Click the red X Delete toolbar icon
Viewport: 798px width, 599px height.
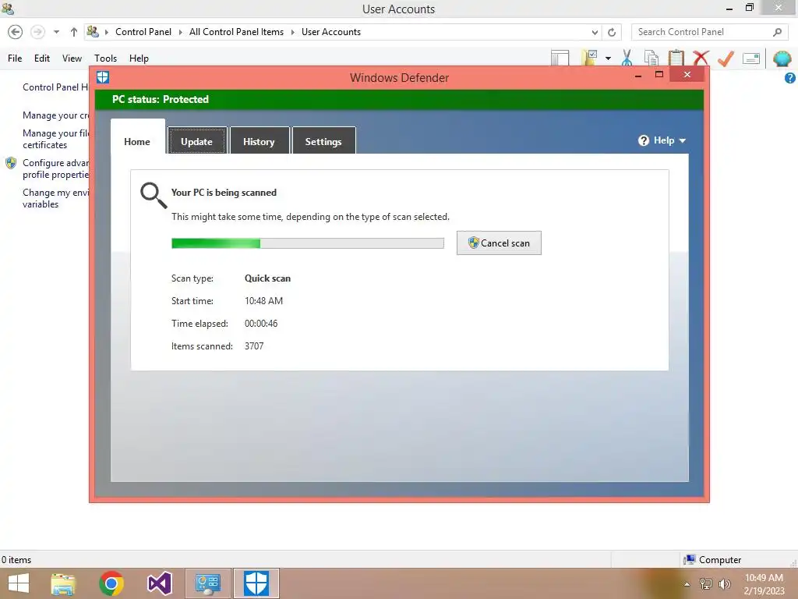point(701,58)
